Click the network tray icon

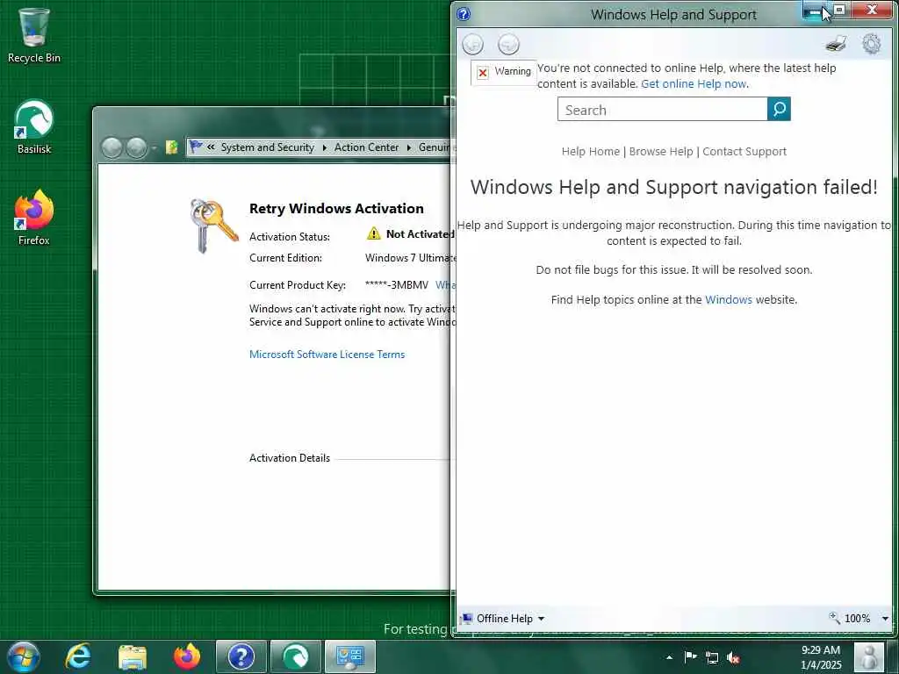711,657
